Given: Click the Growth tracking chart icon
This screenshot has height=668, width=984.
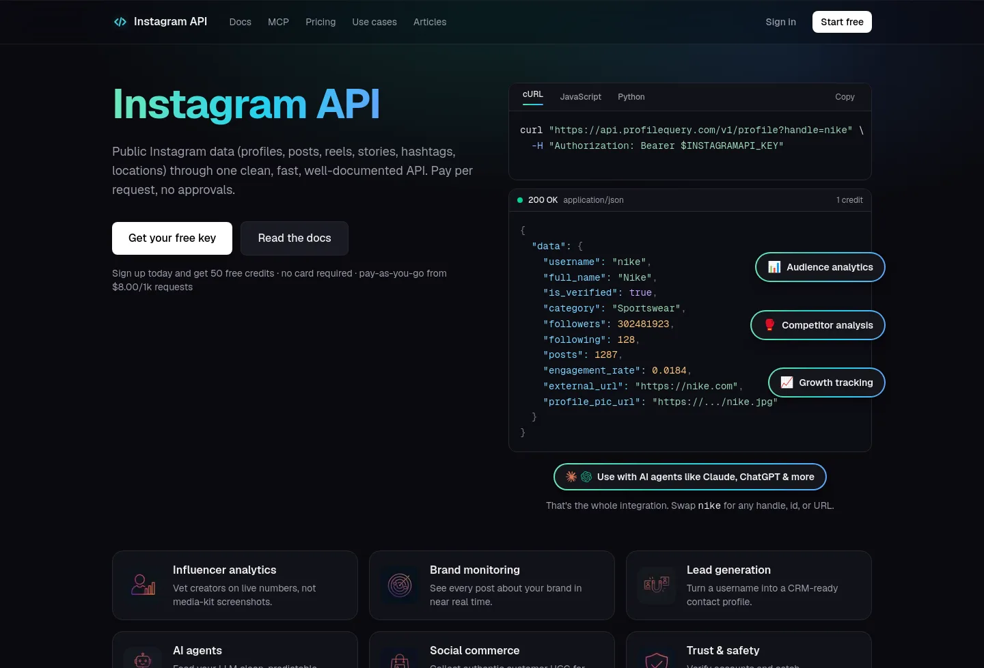Looking at the screenshot, I should click(787, 382).
